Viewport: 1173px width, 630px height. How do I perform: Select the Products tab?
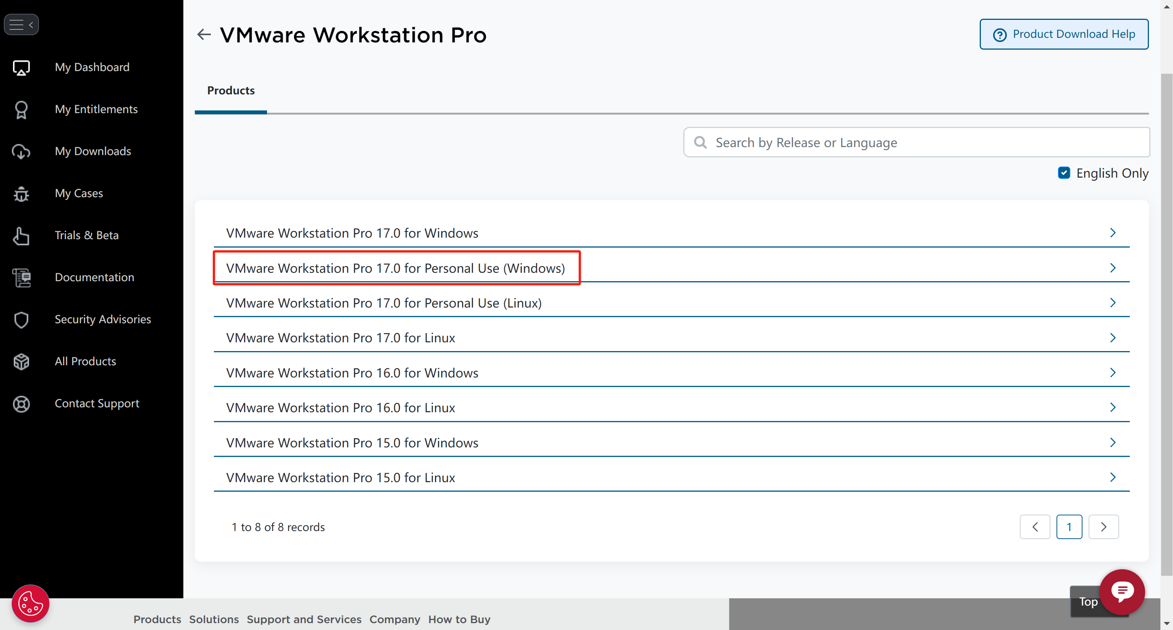pos(230,90)
